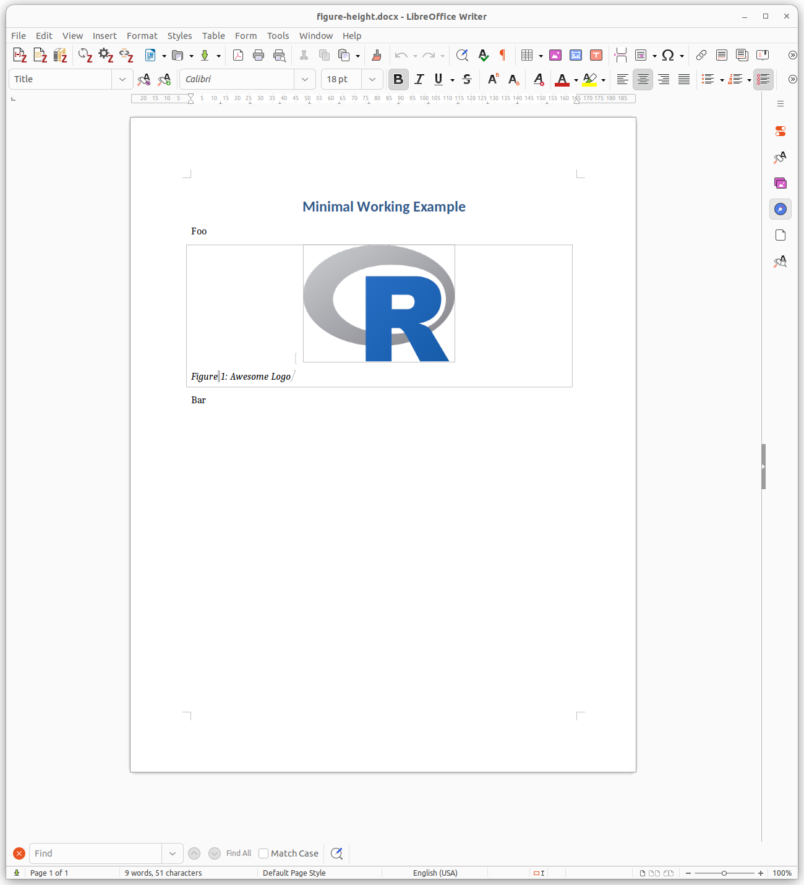The width and height of the screenshot is (804, 885).
Task: Toggle Bold formatting
Action: click(x=398, y=79)
